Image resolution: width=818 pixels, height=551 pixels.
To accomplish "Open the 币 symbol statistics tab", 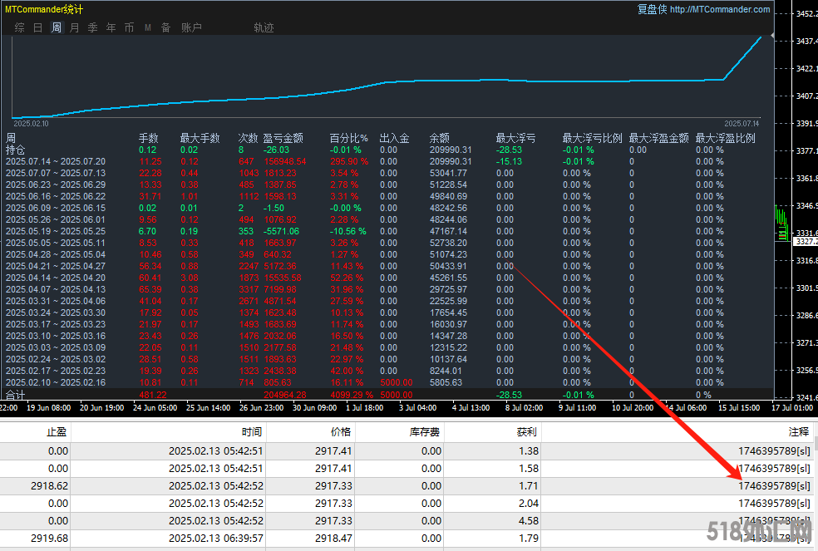I will pyautogui.click(x=129, y=27).
